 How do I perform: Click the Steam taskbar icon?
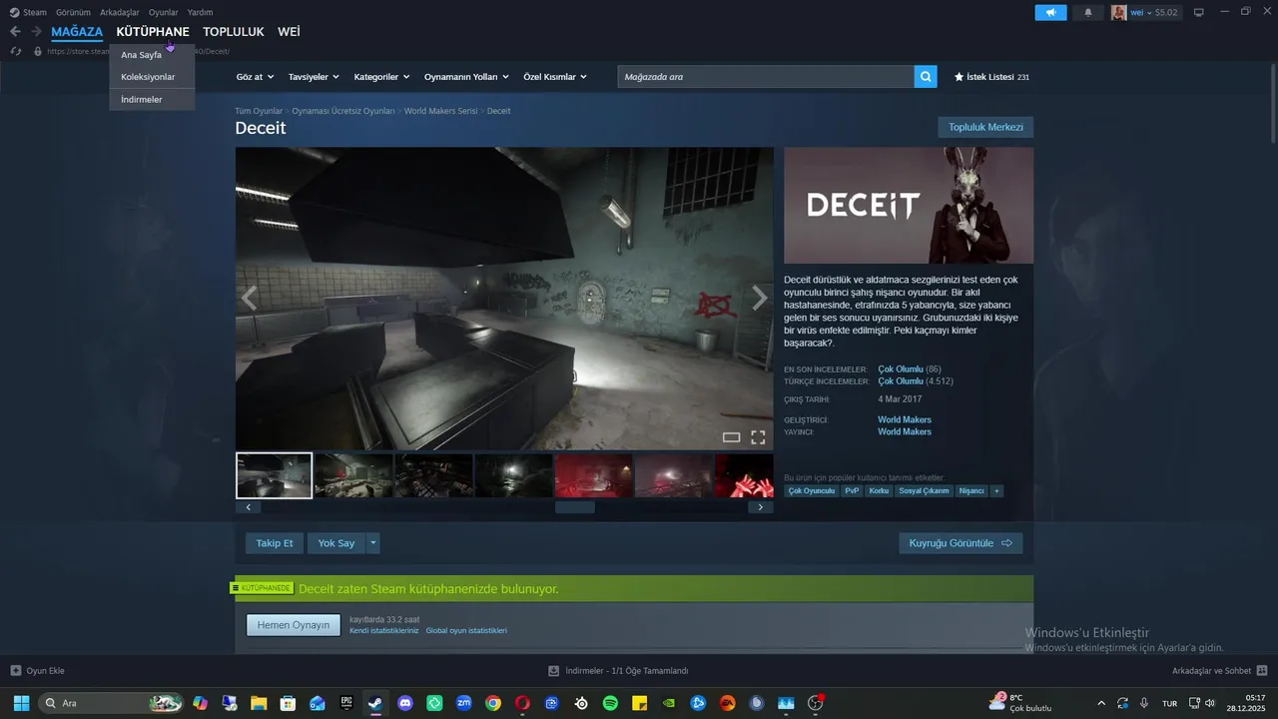click(375, 703)
